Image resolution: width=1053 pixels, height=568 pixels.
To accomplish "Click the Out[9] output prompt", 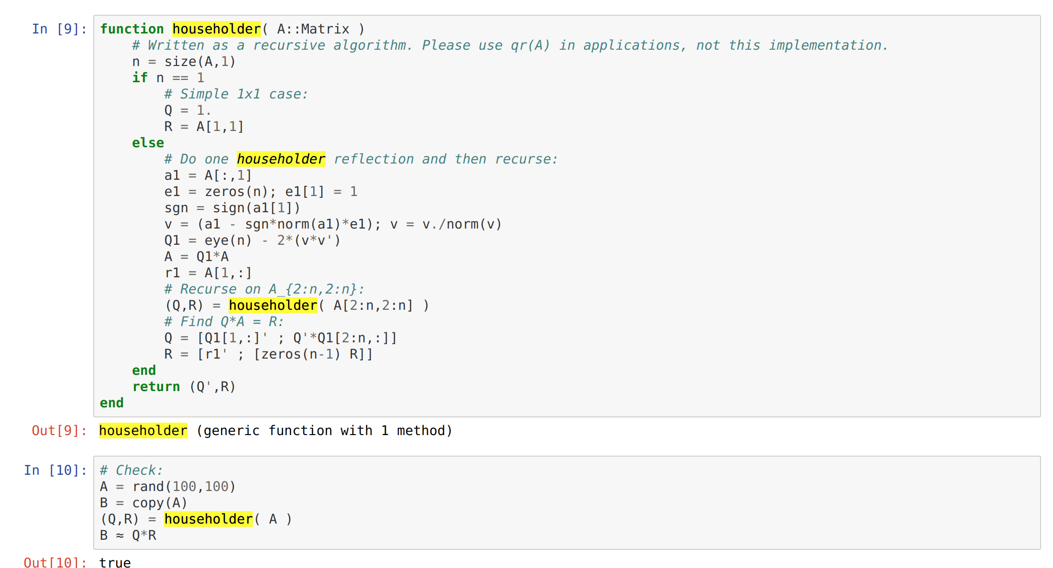I will point(59,431).
